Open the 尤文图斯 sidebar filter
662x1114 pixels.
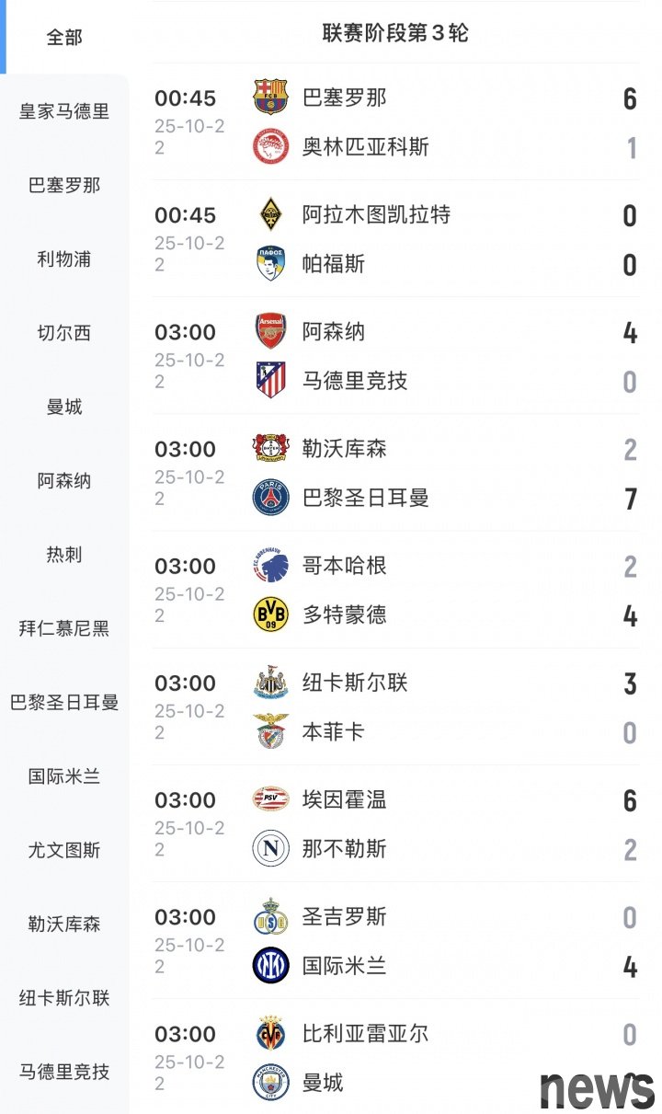pos(64,851)
